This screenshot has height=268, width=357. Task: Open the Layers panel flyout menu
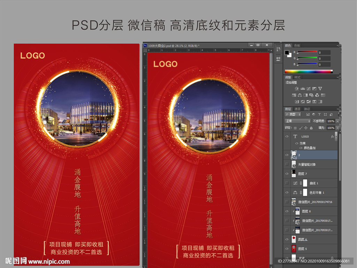point(337,109)
